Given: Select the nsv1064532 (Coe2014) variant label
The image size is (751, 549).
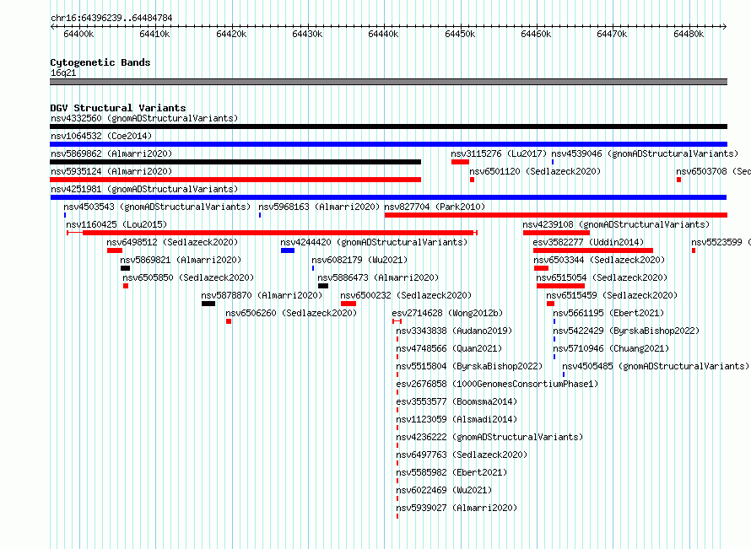Looking at the screenshot, I should click(101, 136).
